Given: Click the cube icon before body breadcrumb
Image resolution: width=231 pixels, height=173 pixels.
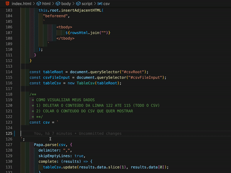Looking at the screenshot, I should pyautogui.click(x=58, y=3).
